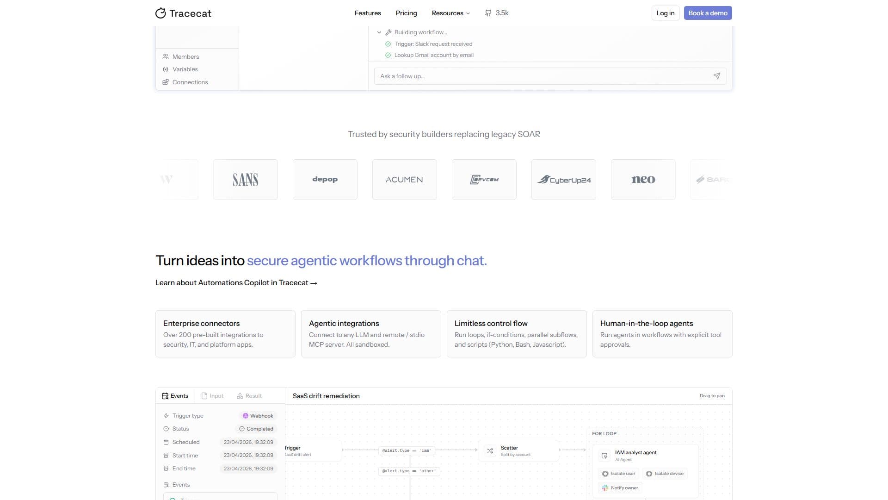Click the @alert.type == 'other' condition
The image size is (888, 500).
coord(409,471)
